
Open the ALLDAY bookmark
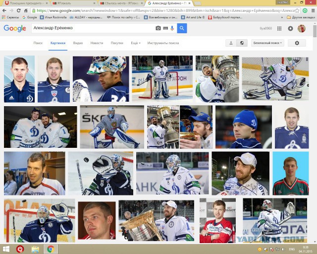tap(86, 17)
